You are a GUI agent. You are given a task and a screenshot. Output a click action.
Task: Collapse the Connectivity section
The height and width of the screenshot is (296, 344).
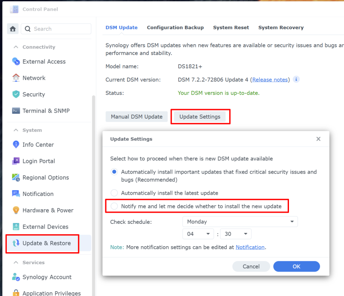(x=16, y=47)
